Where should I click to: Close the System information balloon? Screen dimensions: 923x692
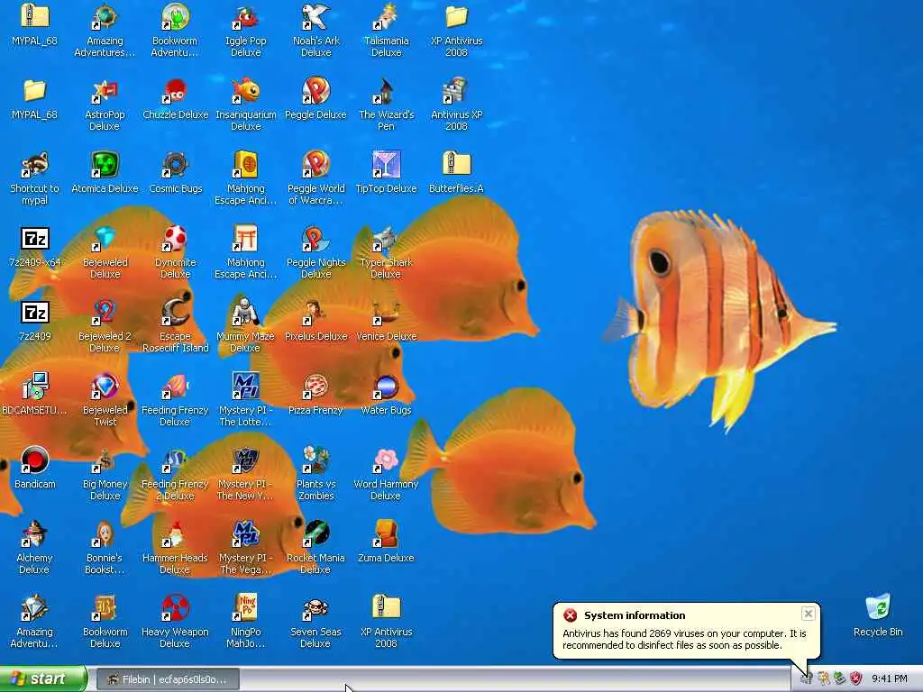coord(809,614)
